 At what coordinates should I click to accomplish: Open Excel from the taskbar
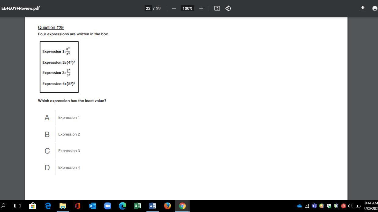tap(137, 206)
